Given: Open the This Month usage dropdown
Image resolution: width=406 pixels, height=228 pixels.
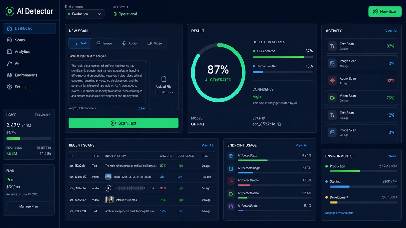Looking at the screenshot, I should pos(43,115).
